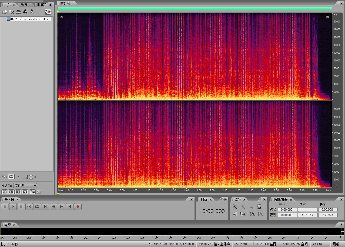Toggle loop play in the files panel
345x247 pixels.
tap(11, 177)
